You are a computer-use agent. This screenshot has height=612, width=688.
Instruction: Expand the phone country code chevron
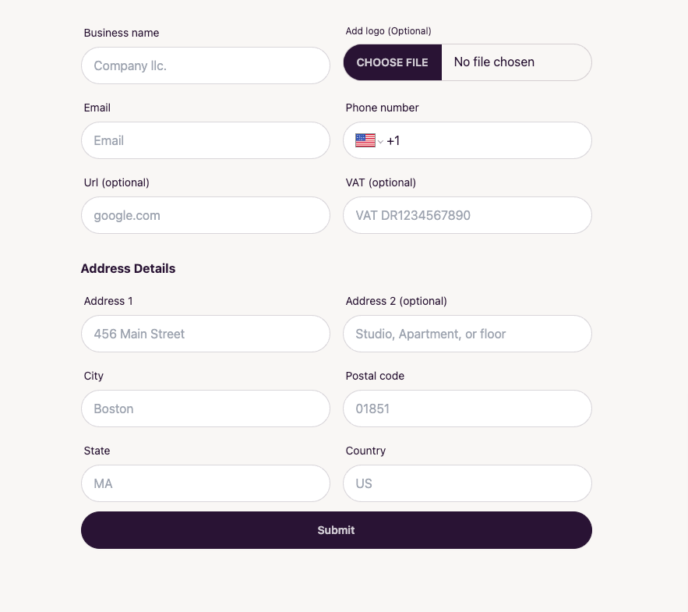point(380,141)
